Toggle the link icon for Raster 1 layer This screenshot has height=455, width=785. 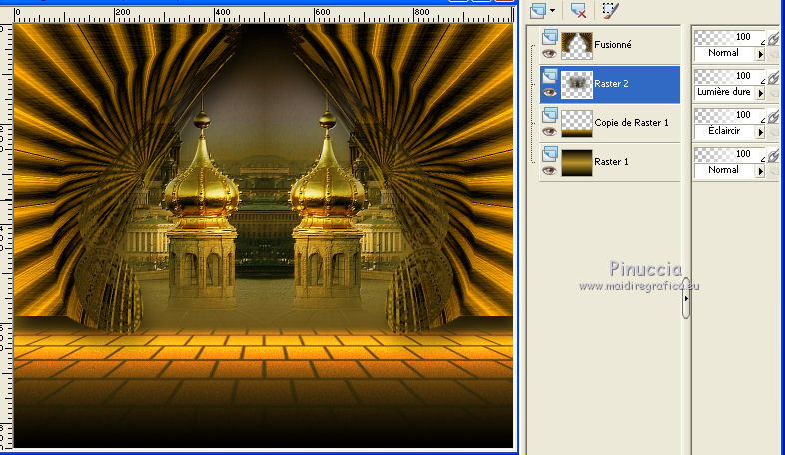pyautogui.click(x=773, y=155)
